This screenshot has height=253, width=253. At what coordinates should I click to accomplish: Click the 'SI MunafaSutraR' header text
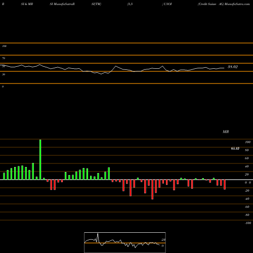62,4
